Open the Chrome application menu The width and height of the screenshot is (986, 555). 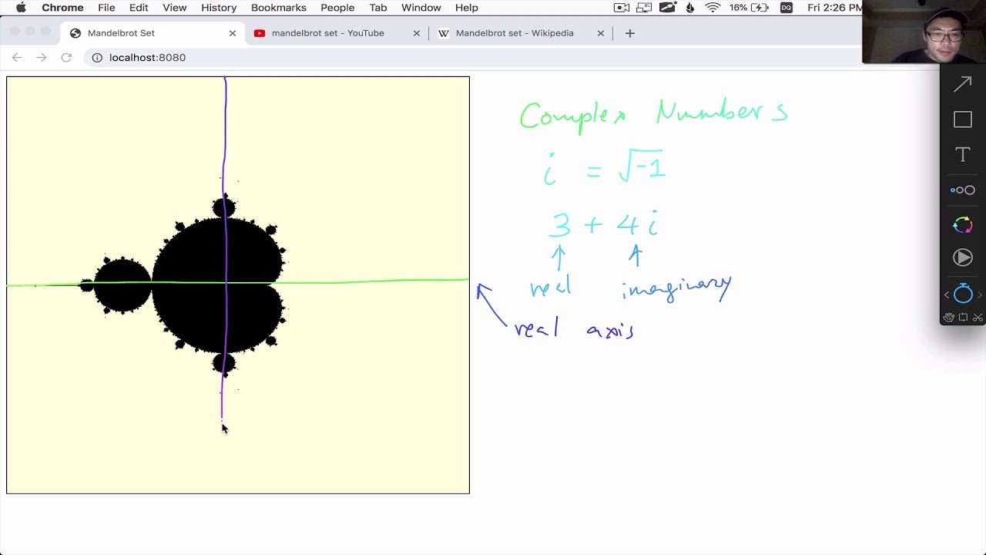click(62, 8)
